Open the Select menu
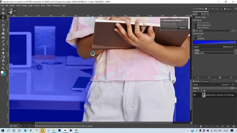The height and width of the screenshot is (133, 237). (12, 6)
